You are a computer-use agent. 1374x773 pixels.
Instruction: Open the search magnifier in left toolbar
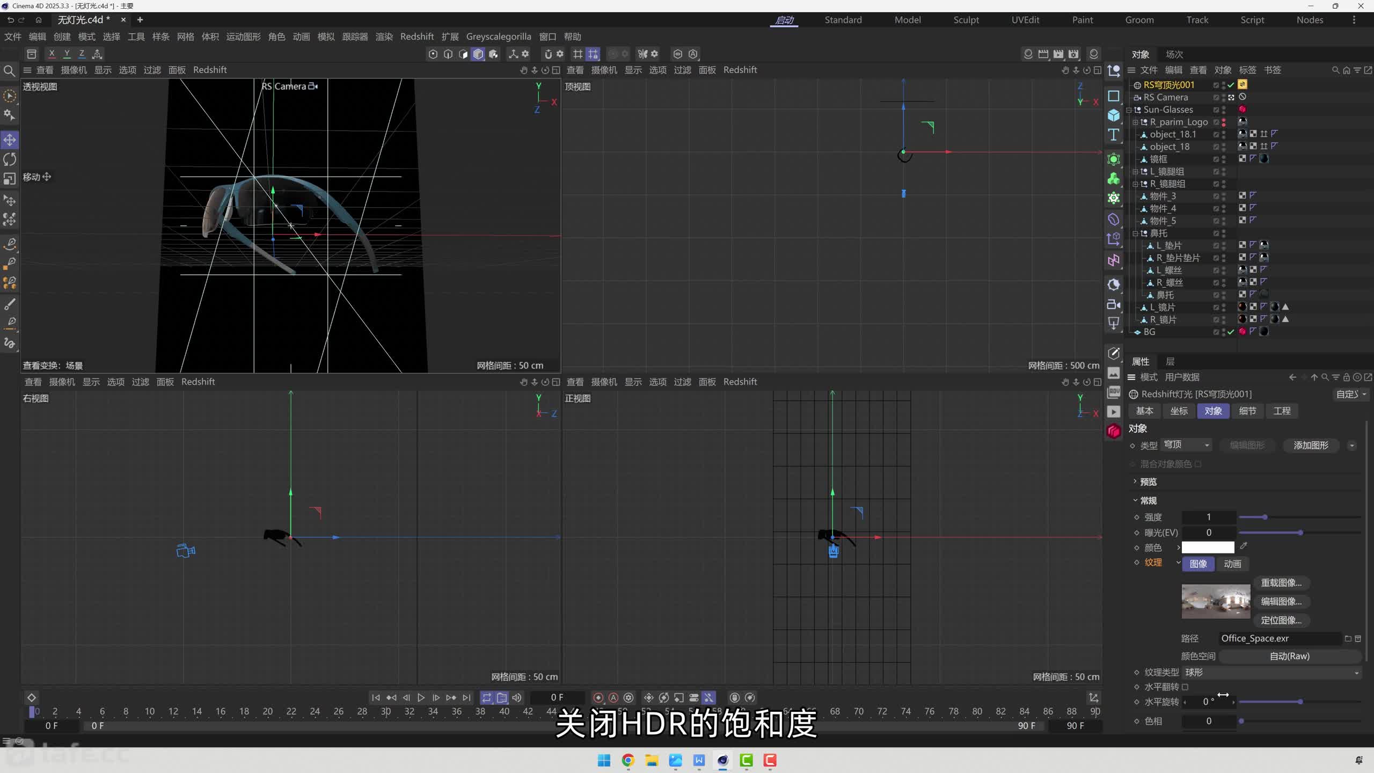9,71
